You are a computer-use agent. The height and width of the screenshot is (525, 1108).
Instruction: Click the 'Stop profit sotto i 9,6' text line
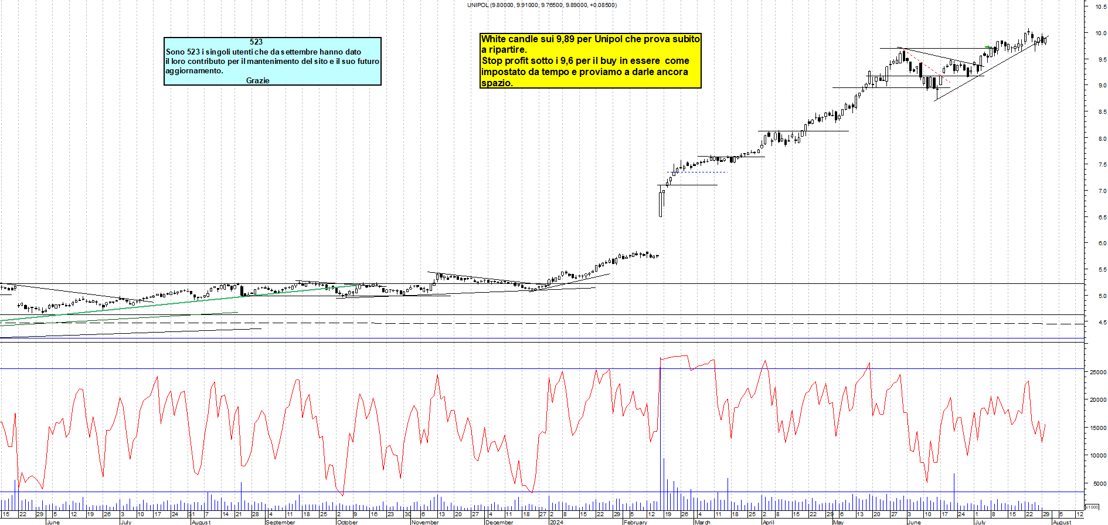(585, 60)
